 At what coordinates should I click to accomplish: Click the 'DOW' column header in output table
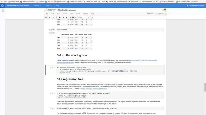(x=90, y=34)
